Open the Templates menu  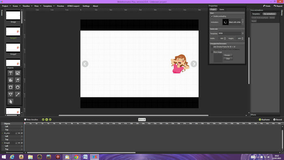coord(49,6)
